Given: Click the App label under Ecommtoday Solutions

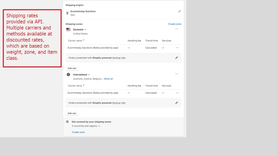Looking at the screenshot, I should [x=73, y=15].
